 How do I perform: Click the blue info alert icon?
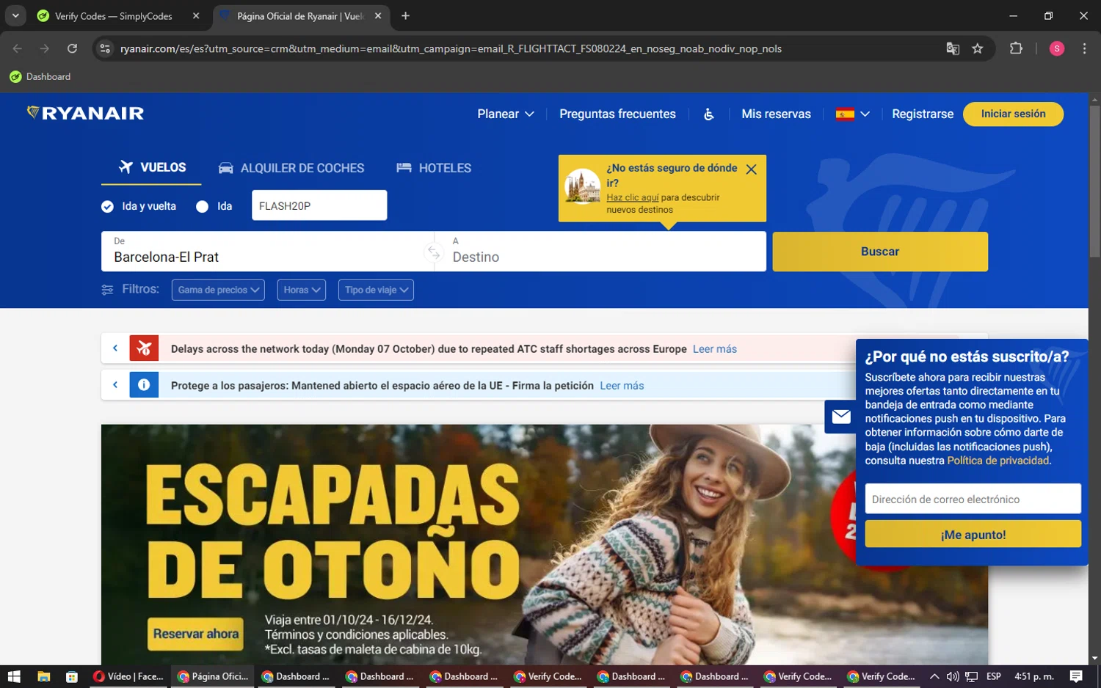[x=144, y=384]
